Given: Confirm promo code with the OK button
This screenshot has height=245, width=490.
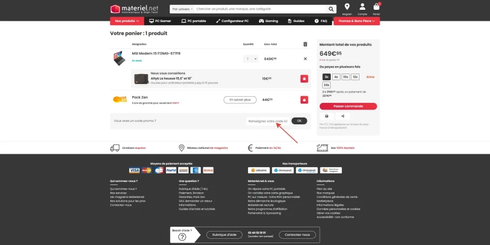Looking at the screenshot, I should click(299, 121).
